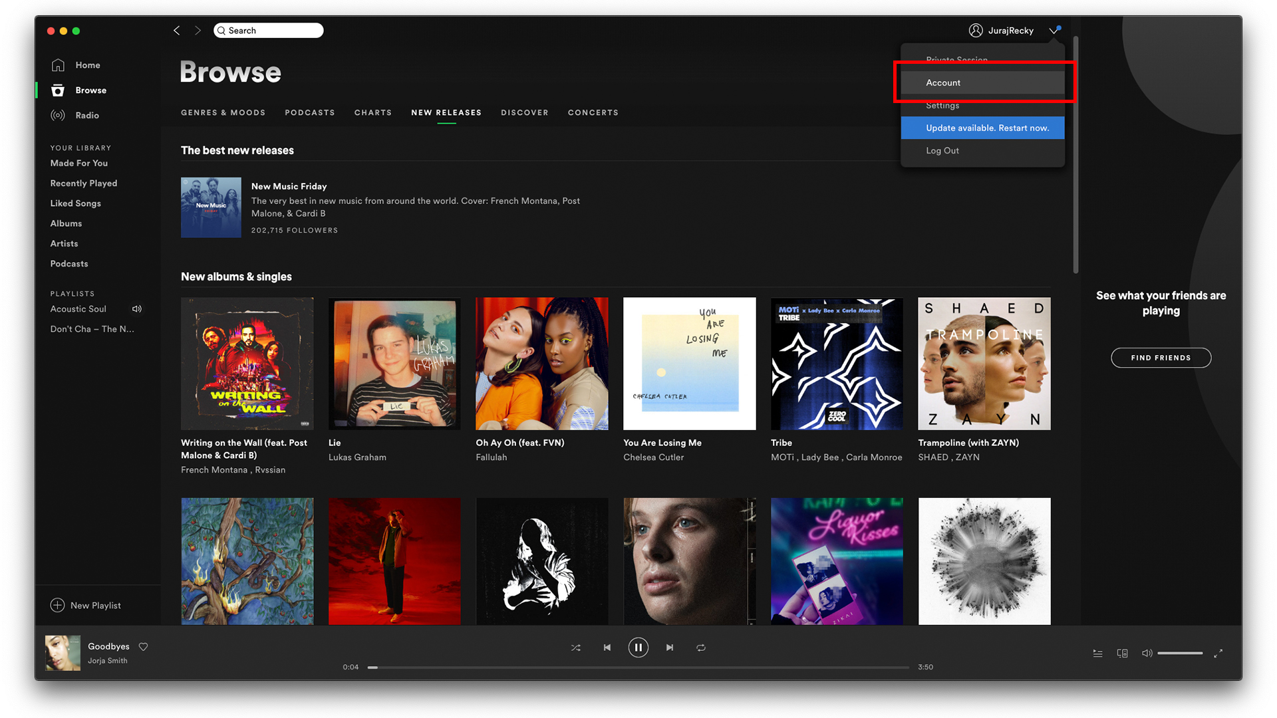Open Made For You library

tap(79, 164)
